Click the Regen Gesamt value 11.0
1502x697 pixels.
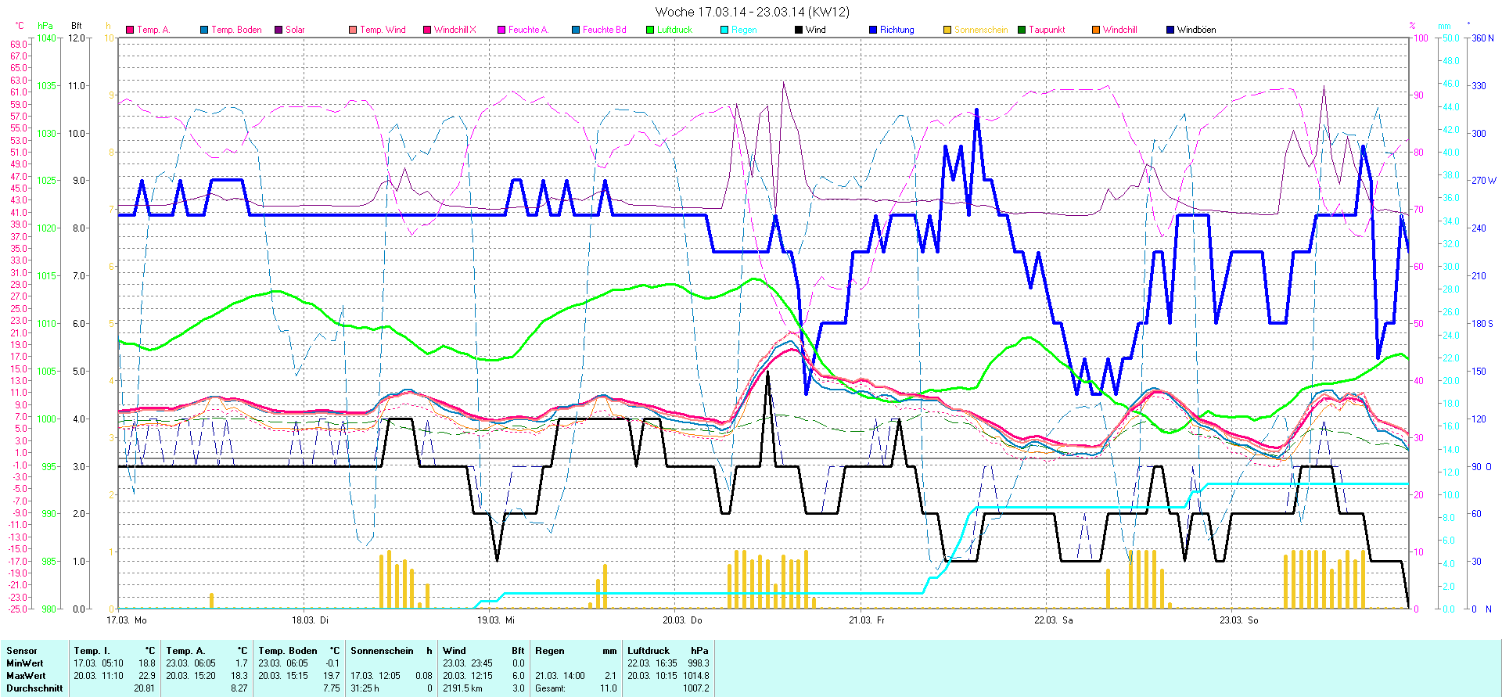[x=608, y=688]
